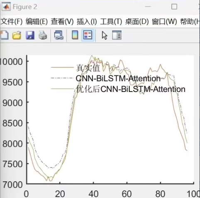The height and width of the screenshot is (198, 200).
Task: Click the New Figure icon
Action: tap(5, 35)
